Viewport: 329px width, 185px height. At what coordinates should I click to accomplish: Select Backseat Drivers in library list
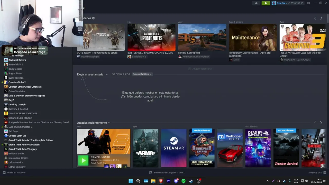point(17,60)
